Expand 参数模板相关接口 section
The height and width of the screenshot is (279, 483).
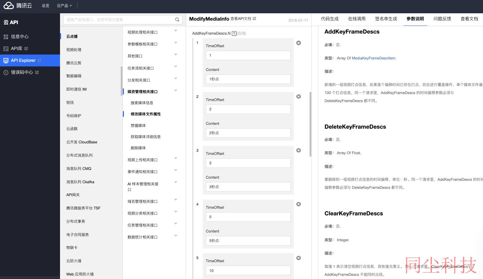tap(176, 43)
